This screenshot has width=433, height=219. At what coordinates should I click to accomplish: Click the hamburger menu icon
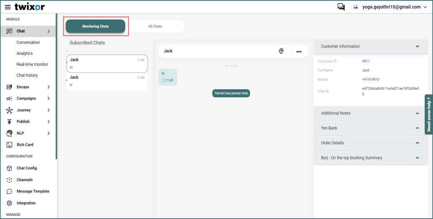pos(8,7)
